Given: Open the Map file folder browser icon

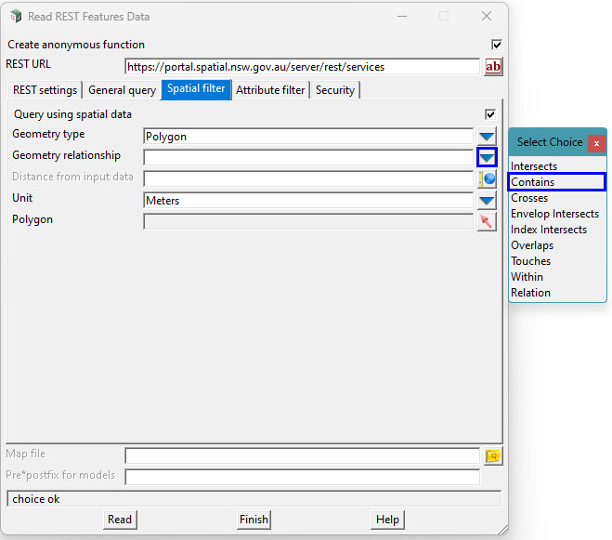Looking at the screenshot, I should pos(492,455).
